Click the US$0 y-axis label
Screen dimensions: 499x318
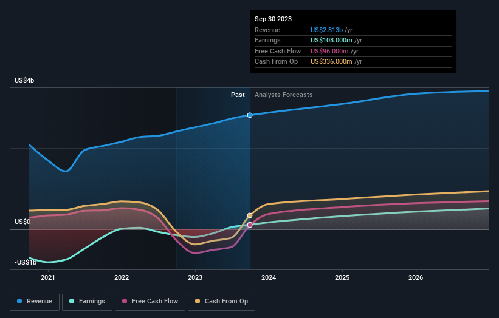click(x=22, y=222)
